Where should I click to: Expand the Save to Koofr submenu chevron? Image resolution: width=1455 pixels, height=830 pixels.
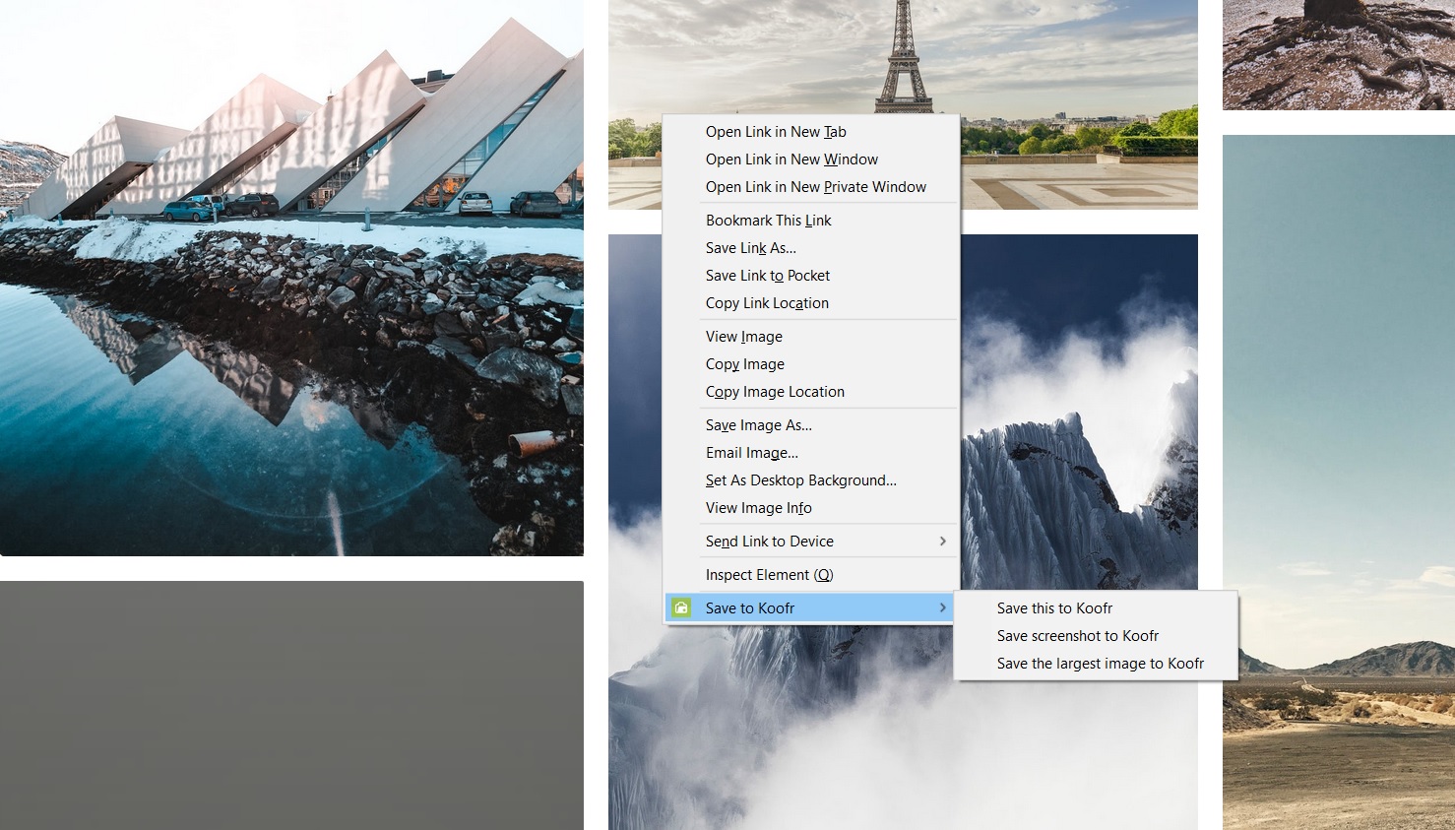[942, 607]
